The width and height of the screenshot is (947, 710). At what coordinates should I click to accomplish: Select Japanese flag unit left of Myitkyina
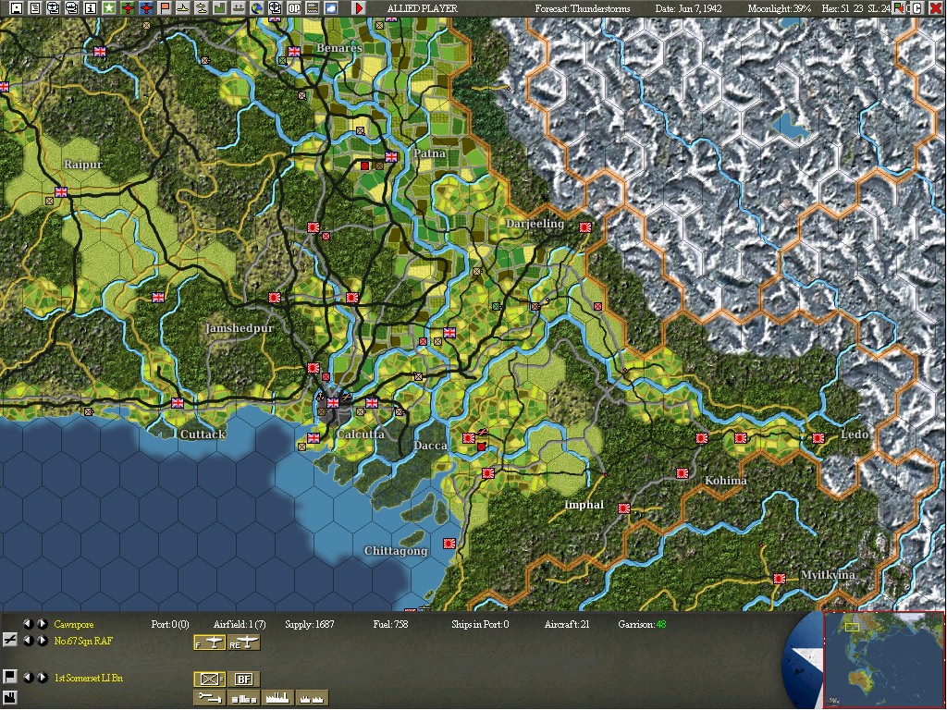click(780, 579)
